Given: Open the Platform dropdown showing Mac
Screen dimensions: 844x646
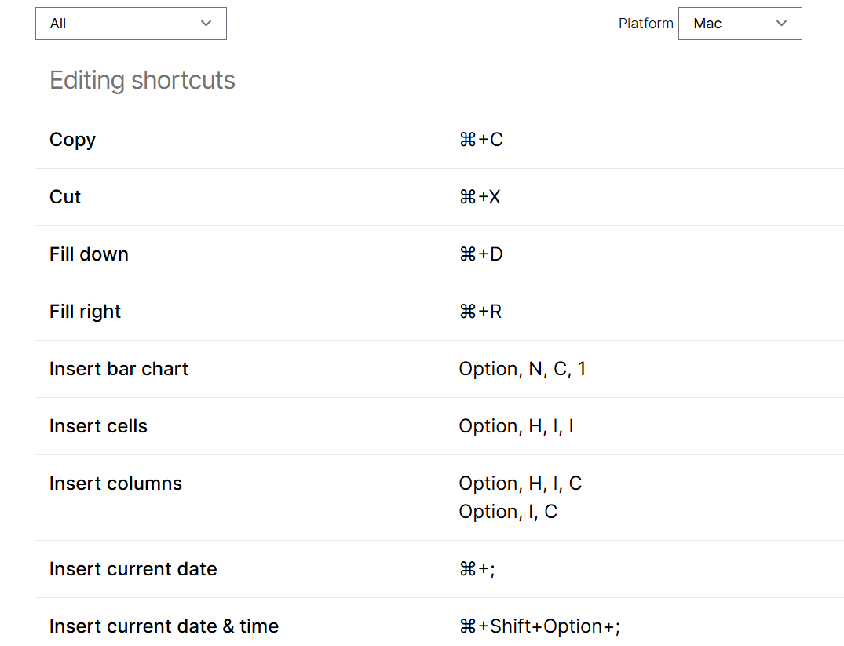Looking at the screenshot, I should [x=739, y=24].
